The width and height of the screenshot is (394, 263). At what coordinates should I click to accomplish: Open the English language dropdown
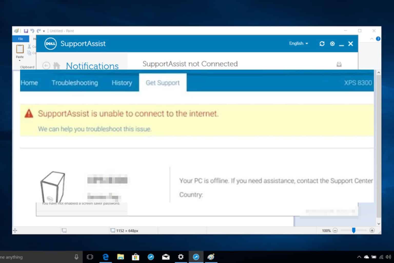pyautogui.click(x=299, y=43)
